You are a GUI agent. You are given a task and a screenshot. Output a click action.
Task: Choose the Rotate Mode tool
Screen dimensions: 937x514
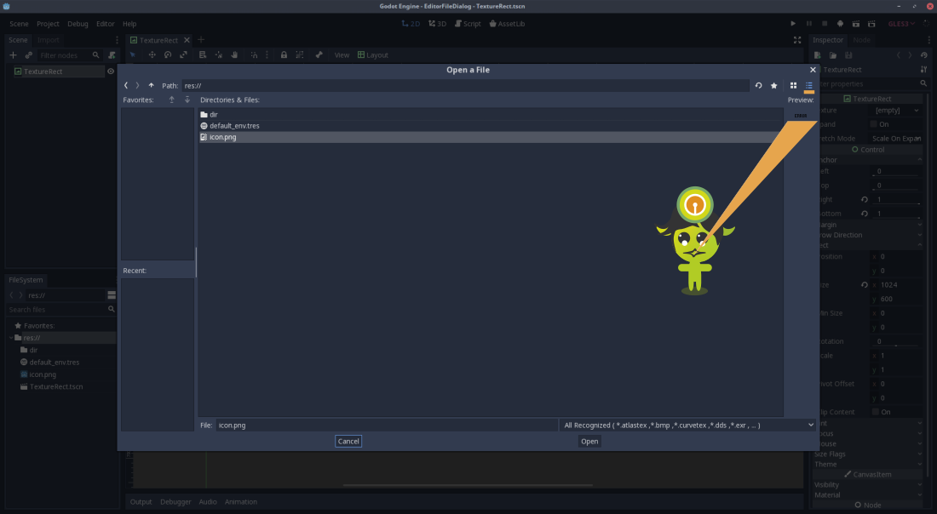[168, 55]
